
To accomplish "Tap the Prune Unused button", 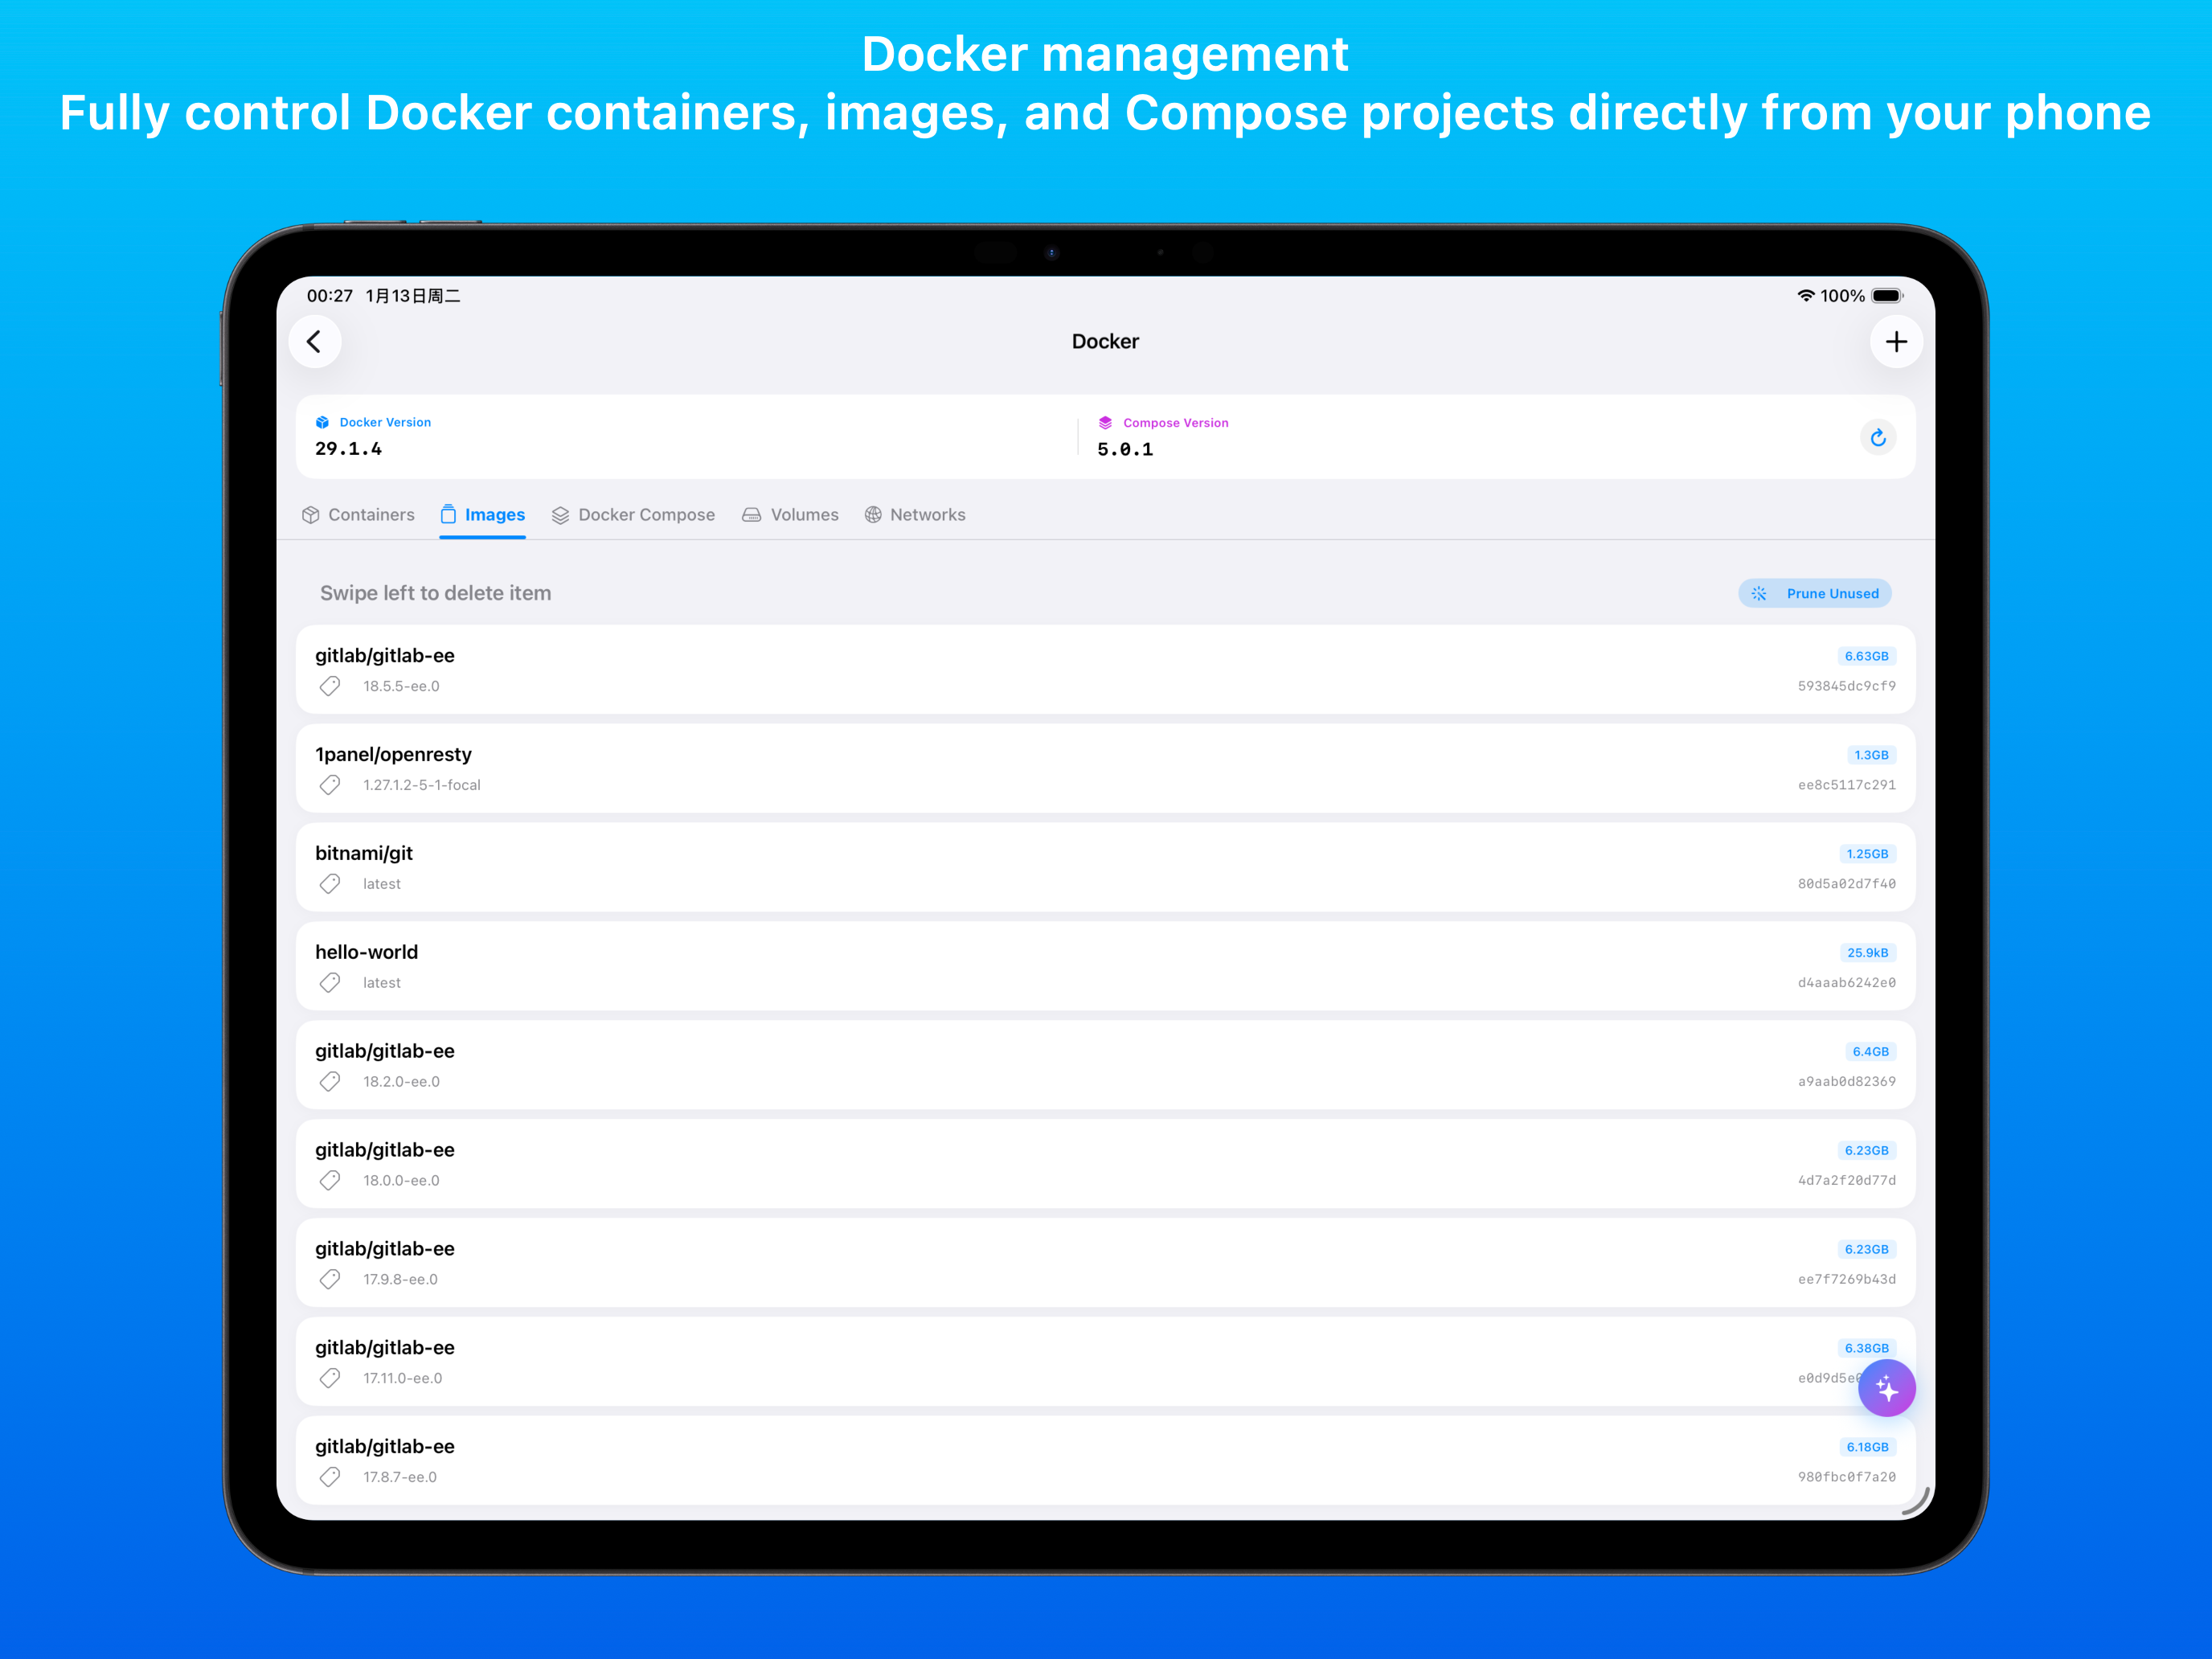I will coord(1815,594).
